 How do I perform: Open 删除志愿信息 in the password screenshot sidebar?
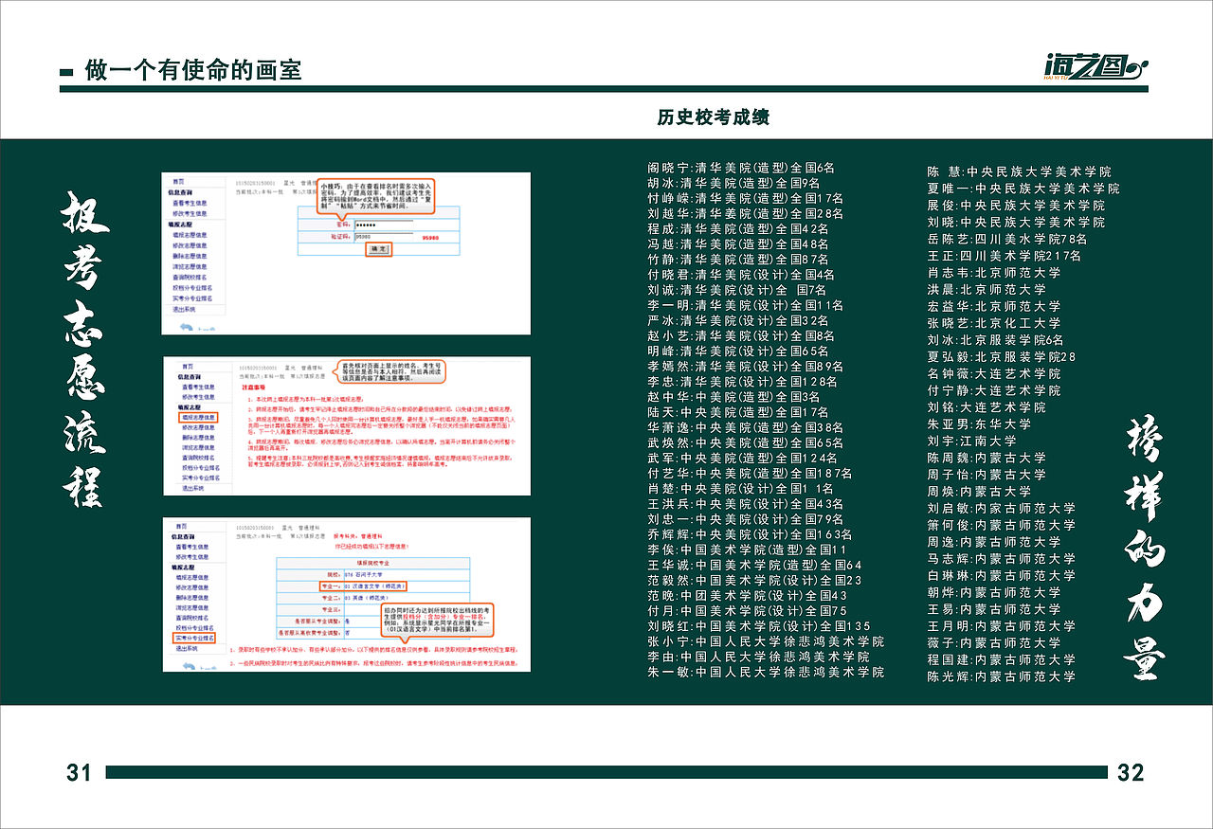pos(190,256)
